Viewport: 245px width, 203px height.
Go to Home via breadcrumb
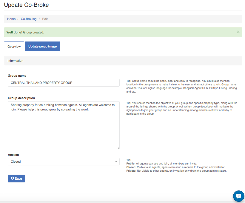11,19
